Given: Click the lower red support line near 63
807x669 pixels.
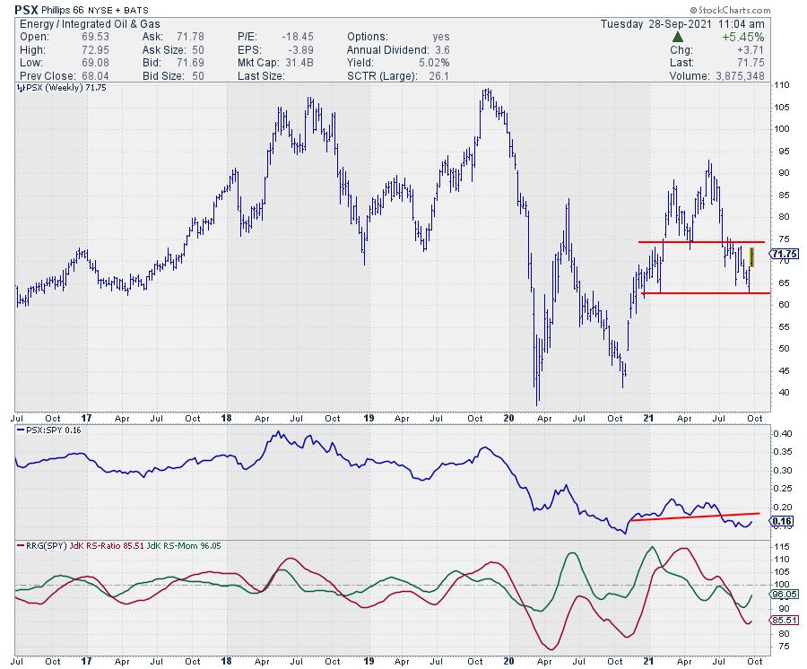Looking at the screenshot, I should 699,293.
